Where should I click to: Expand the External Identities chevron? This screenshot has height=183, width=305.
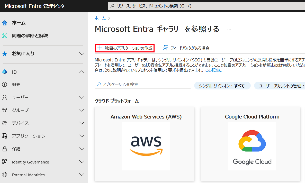(x=82, y=175)
